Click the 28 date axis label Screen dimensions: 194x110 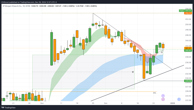(x=29, y=103)
